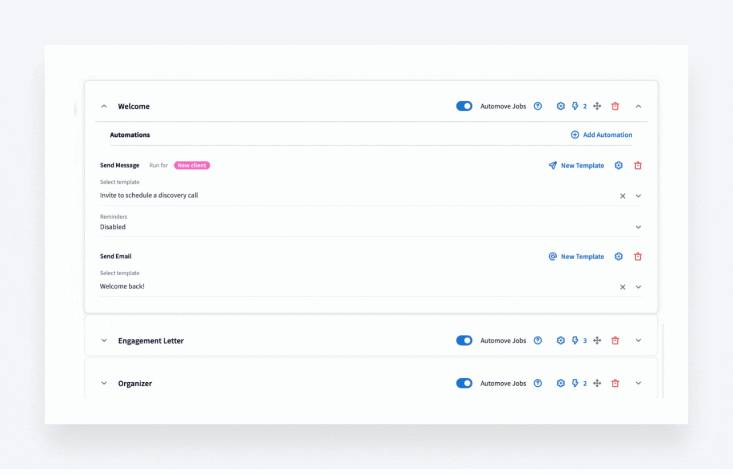
Task: Click the New client tag
Action: 192,165
